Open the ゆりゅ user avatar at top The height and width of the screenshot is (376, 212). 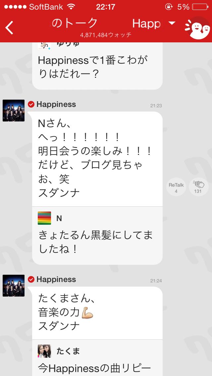[x=44, y=46]
